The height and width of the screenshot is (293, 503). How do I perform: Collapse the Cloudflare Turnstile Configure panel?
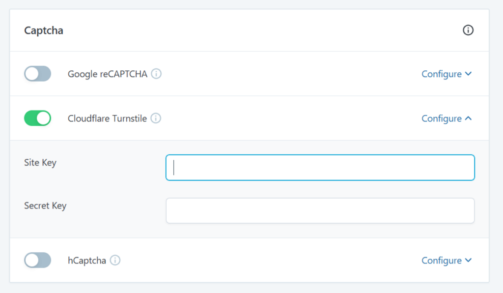(441, 118)
